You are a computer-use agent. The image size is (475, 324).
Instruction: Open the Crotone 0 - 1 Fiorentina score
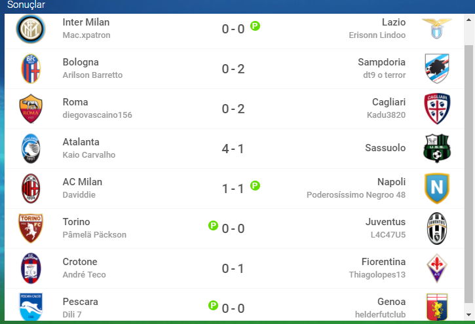(233, 268)
